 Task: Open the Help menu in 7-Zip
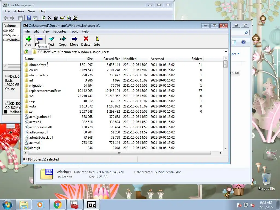click(85, 31)
